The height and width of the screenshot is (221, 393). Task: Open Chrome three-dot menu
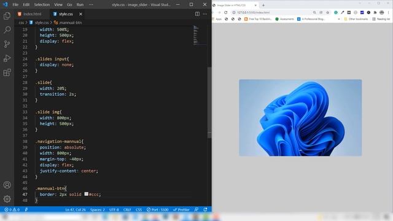tap(389, 12)
